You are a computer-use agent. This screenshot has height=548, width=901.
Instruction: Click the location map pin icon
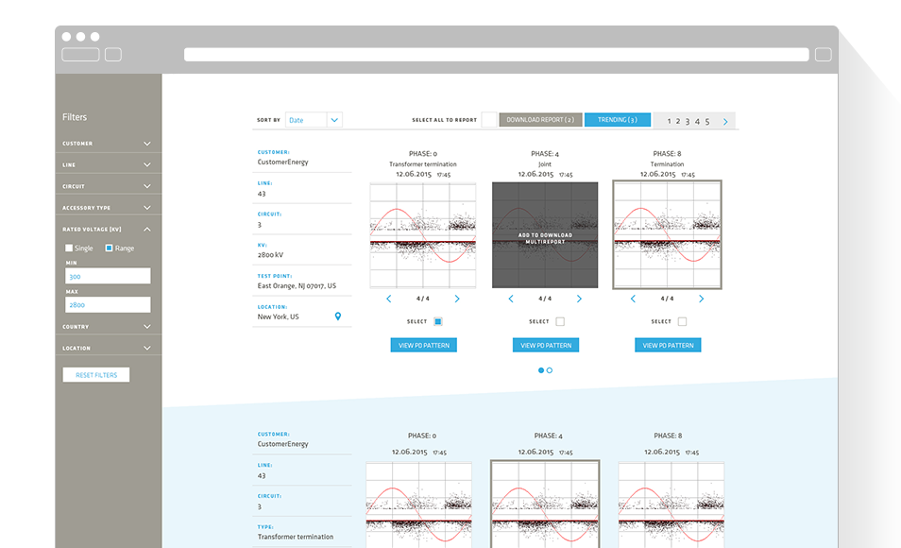(x=338, y=317)
